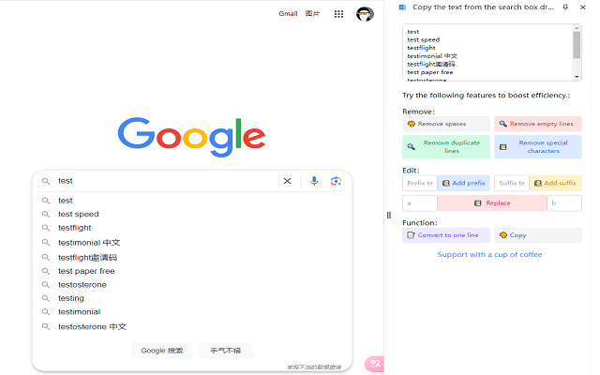Screen dimensions: 600x375
Task: Click the translate floating bubble icon
Action: pos(374,364)
